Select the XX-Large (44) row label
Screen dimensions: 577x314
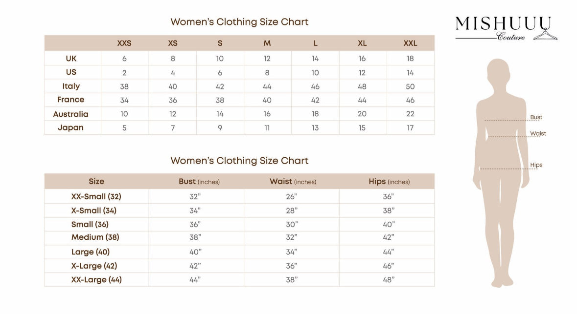pyautogui.click(x=96, y=280)
